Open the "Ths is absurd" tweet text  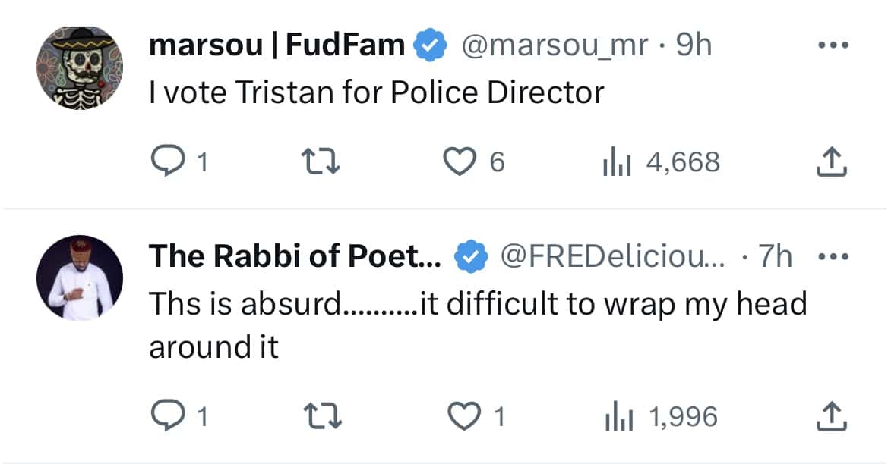[x=477, y=305]
